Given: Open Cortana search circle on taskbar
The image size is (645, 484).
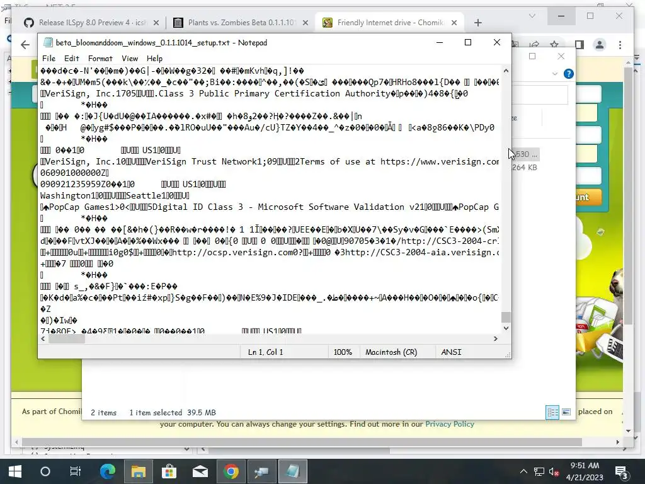Looking at the screenshot, I should point(45,471).
